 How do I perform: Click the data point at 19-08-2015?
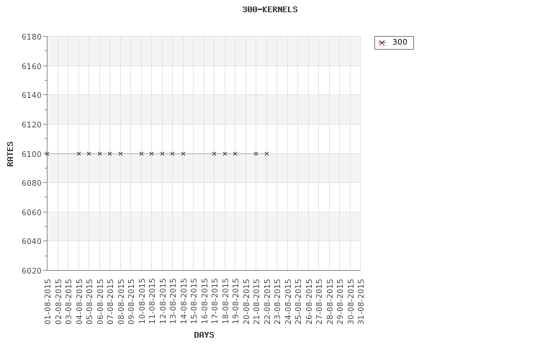[235, 153]
